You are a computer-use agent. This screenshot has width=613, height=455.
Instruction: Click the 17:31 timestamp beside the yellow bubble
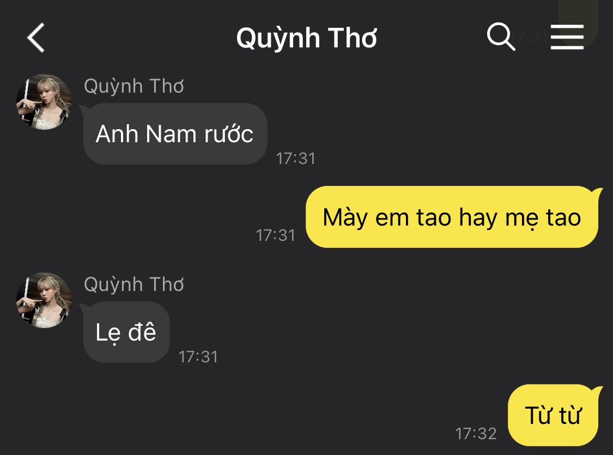[x=276, y=235]
